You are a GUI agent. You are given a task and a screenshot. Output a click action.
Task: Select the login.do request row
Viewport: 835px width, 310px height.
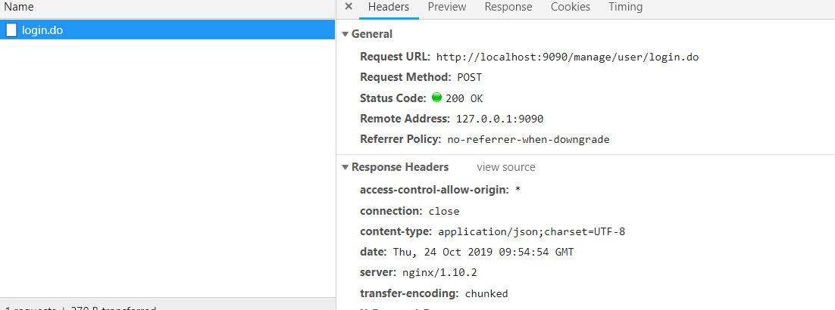tap(167, 30)
